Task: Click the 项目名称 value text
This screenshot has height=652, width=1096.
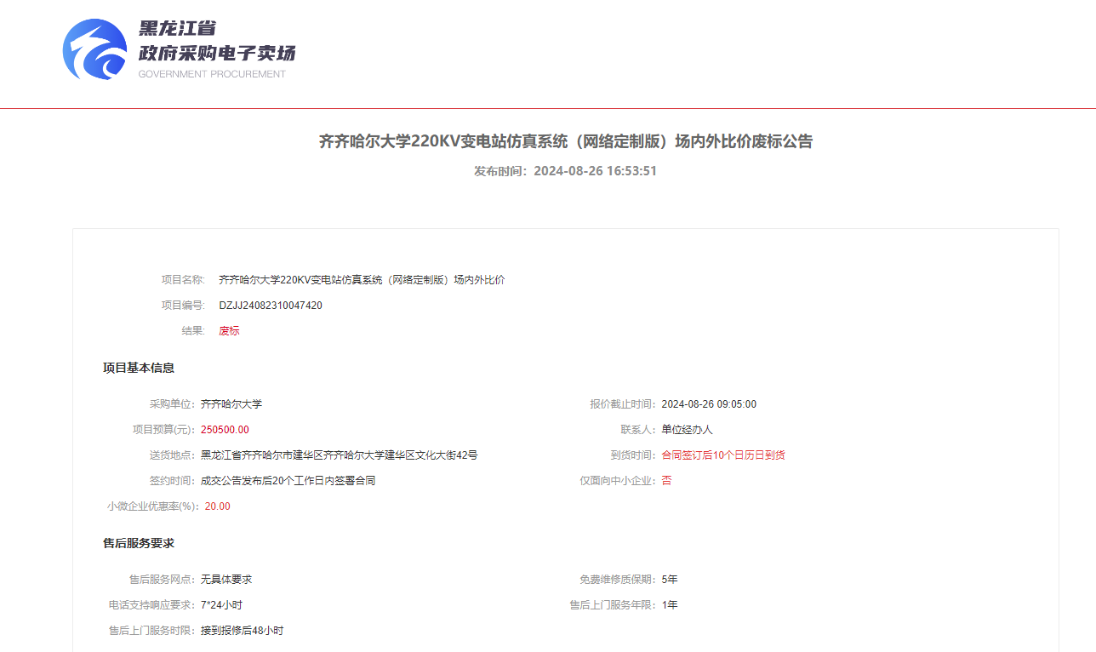Action: (x=362, y=280)
